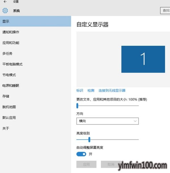
Task: Click the 亮度级别 label
Action: coord(83,133)
